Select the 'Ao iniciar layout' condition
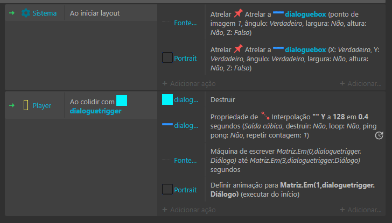This screenshot has height=223, width=392. tap(95, 12)
